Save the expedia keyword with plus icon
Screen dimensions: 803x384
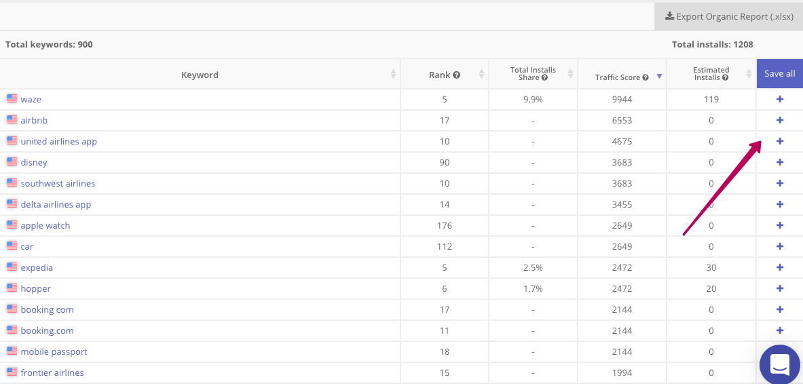tap(779, 267)
